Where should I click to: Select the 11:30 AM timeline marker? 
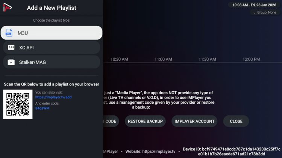[207, 59]
